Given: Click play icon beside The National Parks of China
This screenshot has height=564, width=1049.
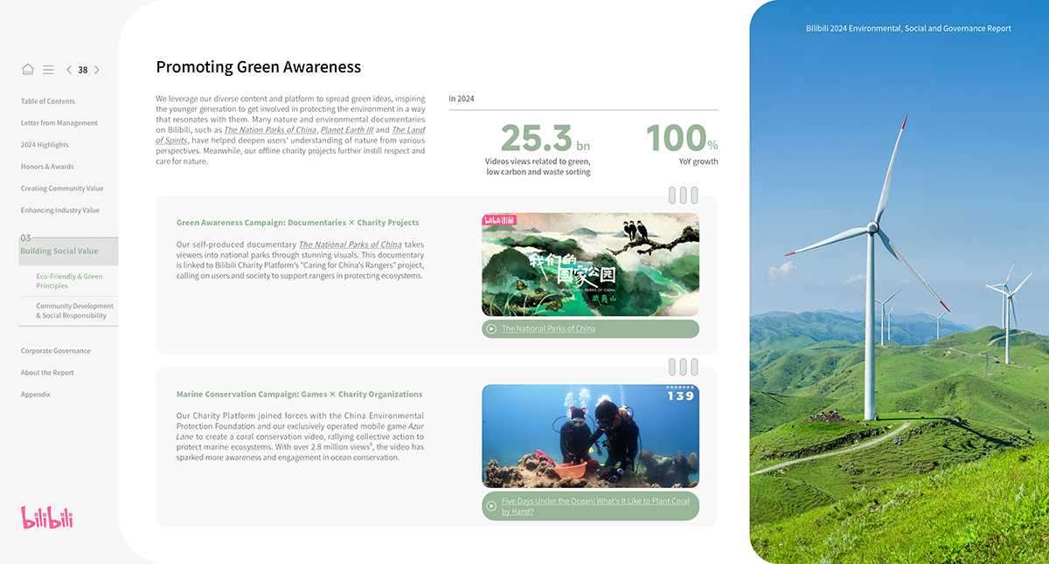Looking at the screenshot, I should tap(491, 329).
